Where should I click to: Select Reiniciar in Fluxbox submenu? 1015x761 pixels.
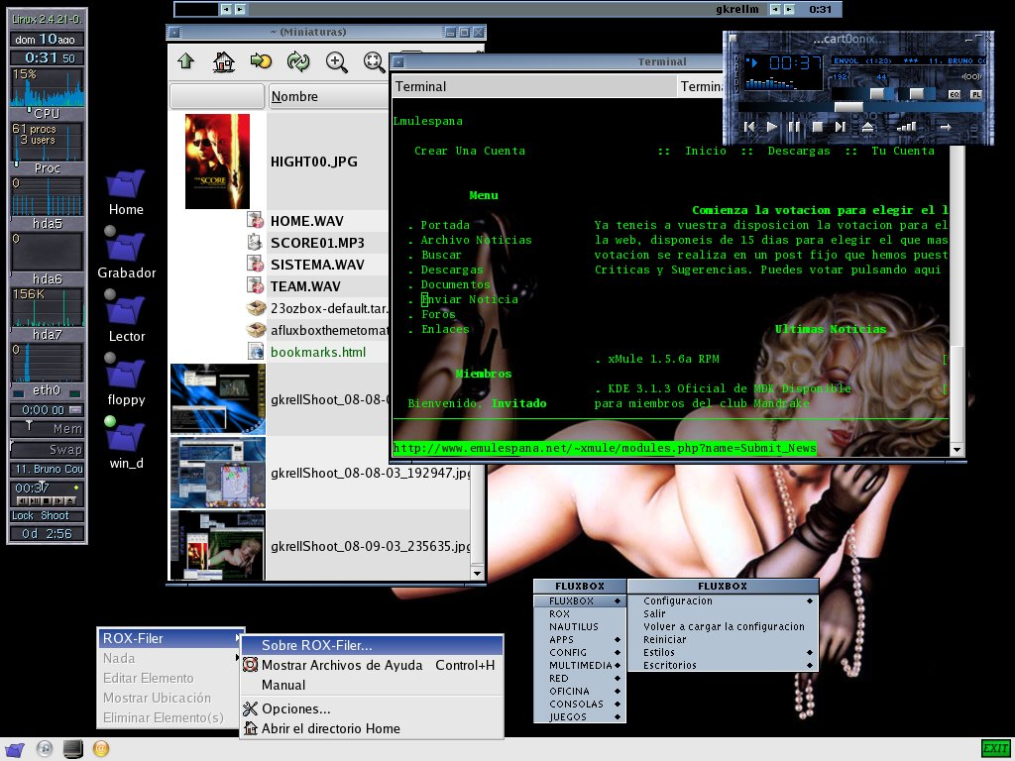pyautogui.click(x=723, y=639)
